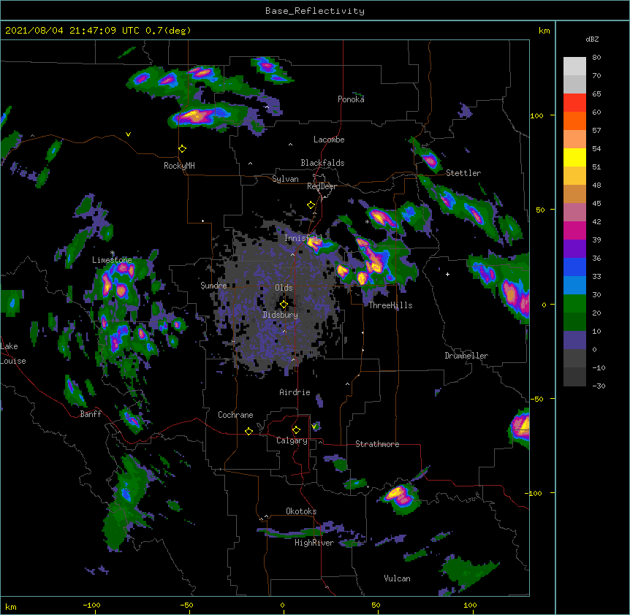Click the yellow V marker northwest of RockyMH
Viewport: 630px width, 615px height.
128,134
